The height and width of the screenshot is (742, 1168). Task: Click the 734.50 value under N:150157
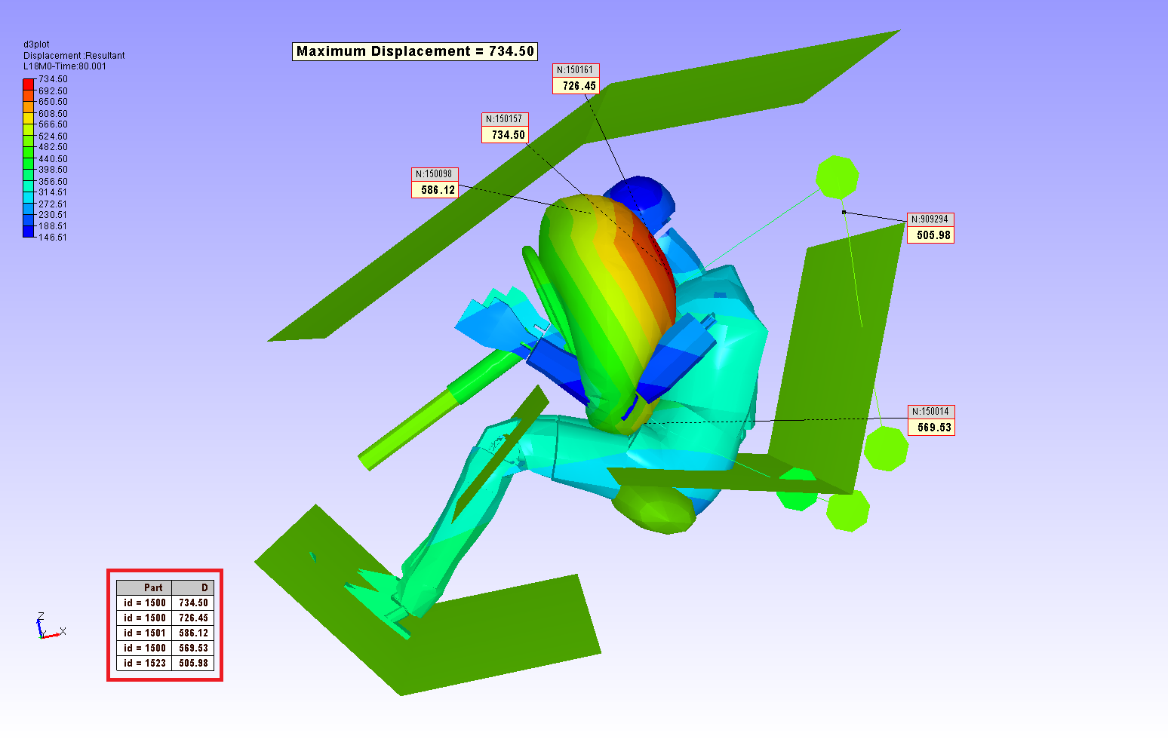click(x=507, y=135)
